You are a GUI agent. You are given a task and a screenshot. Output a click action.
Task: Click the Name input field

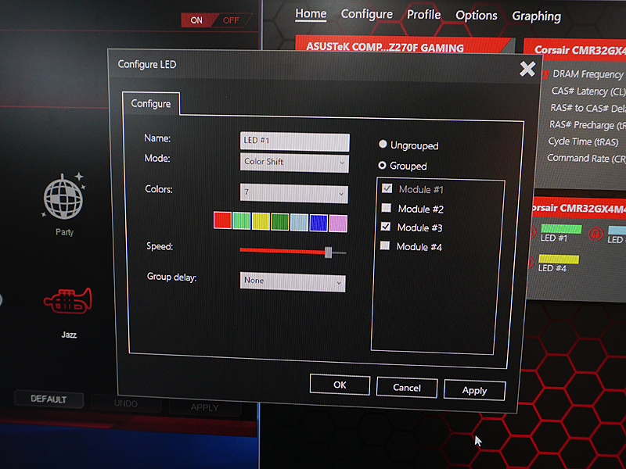coord(295,141)
